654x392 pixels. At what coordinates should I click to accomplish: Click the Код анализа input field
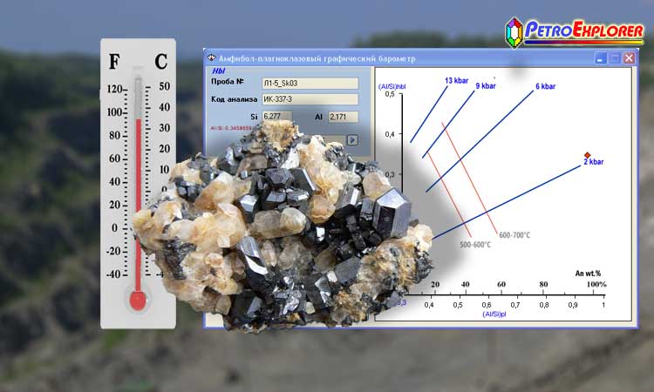pos(310,99)
